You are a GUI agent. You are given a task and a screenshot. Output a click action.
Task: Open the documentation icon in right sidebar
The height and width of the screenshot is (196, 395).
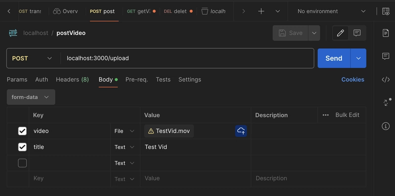tap(386, 33)
